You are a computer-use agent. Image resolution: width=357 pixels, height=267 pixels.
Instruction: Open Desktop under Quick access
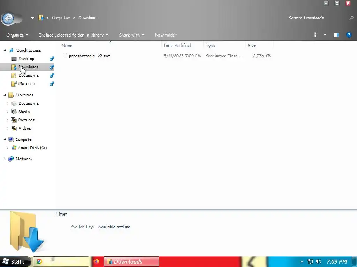[x=26, y=59]
